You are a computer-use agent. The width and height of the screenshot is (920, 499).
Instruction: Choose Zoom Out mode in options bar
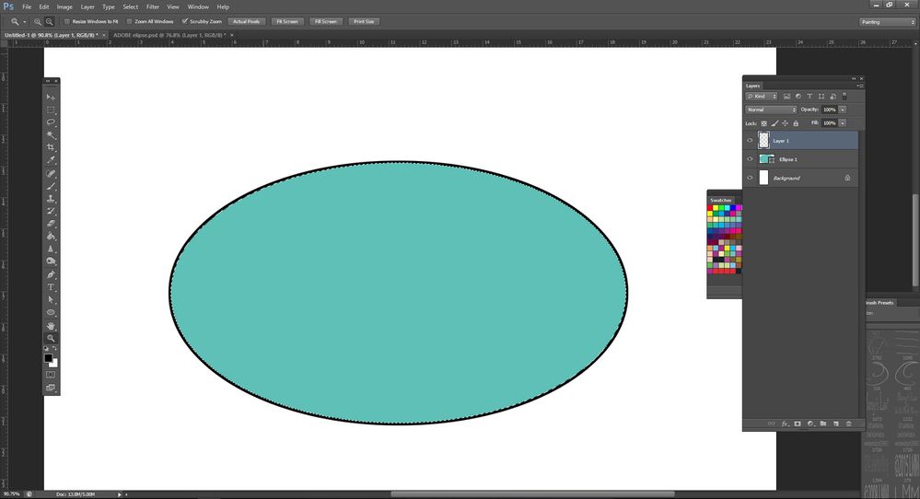pyautogui.click(x=50, y=22)
